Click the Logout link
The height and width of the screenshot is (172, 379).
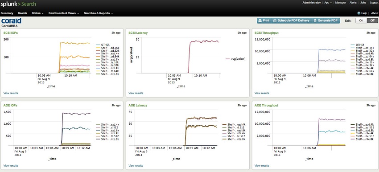374,3
